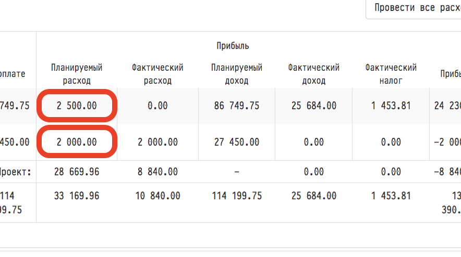Click the "Фактический доход" column header

point(313,74)
